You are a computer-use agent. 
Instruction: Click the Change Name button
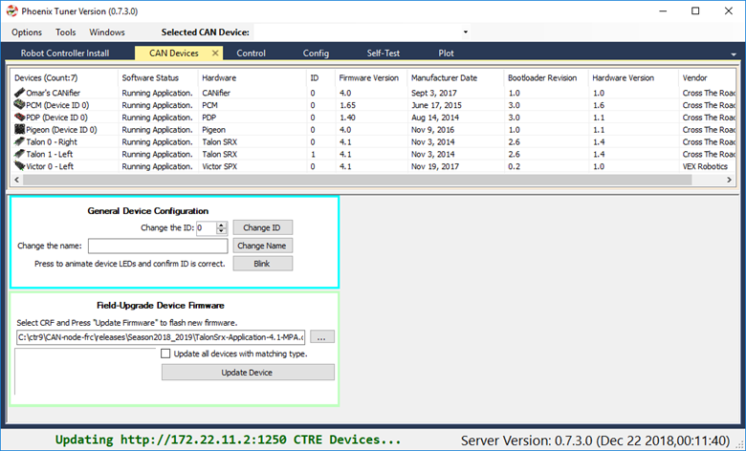click(x=263, y=246)
